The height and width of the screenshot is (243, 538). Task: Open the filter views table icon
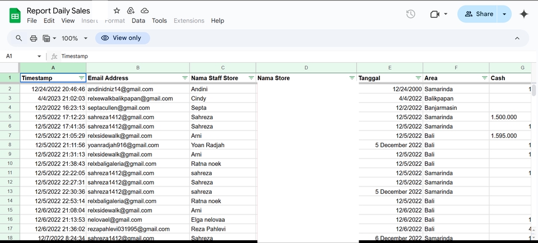[x=47, y=38]
